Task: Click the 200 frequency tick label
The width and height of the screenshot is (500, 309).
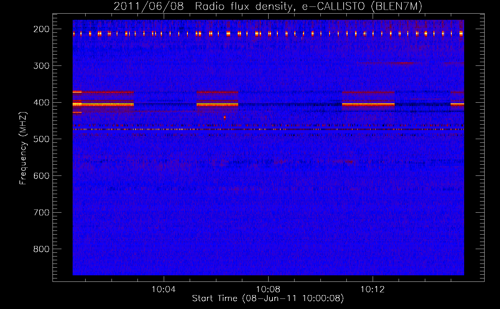Action: (x=41, y=29)
